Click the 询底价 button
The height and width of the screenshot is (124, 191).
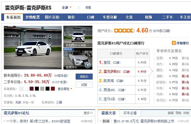(84, 77)
